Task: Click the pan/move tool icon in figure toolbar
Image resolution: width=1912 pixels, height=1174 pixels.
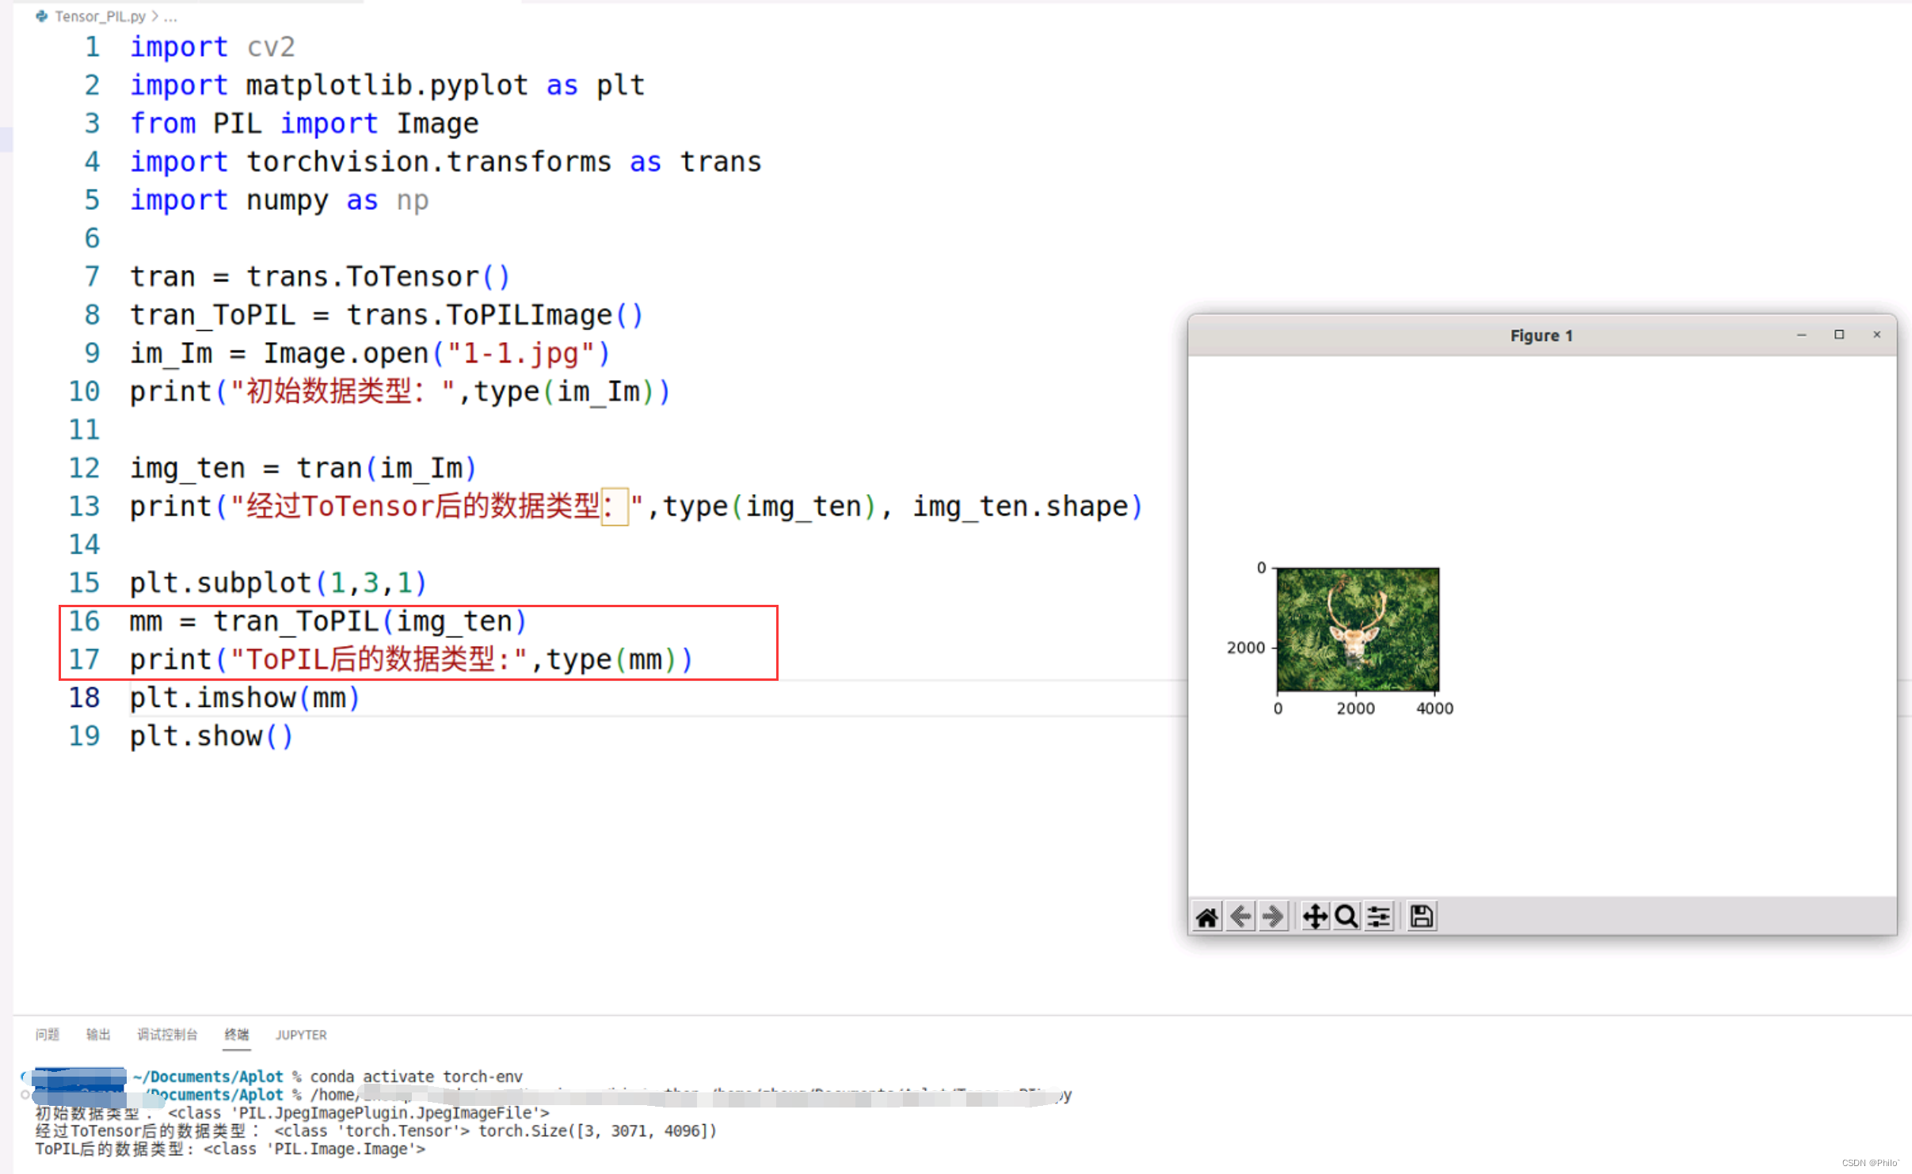Action: [1312, 916]
